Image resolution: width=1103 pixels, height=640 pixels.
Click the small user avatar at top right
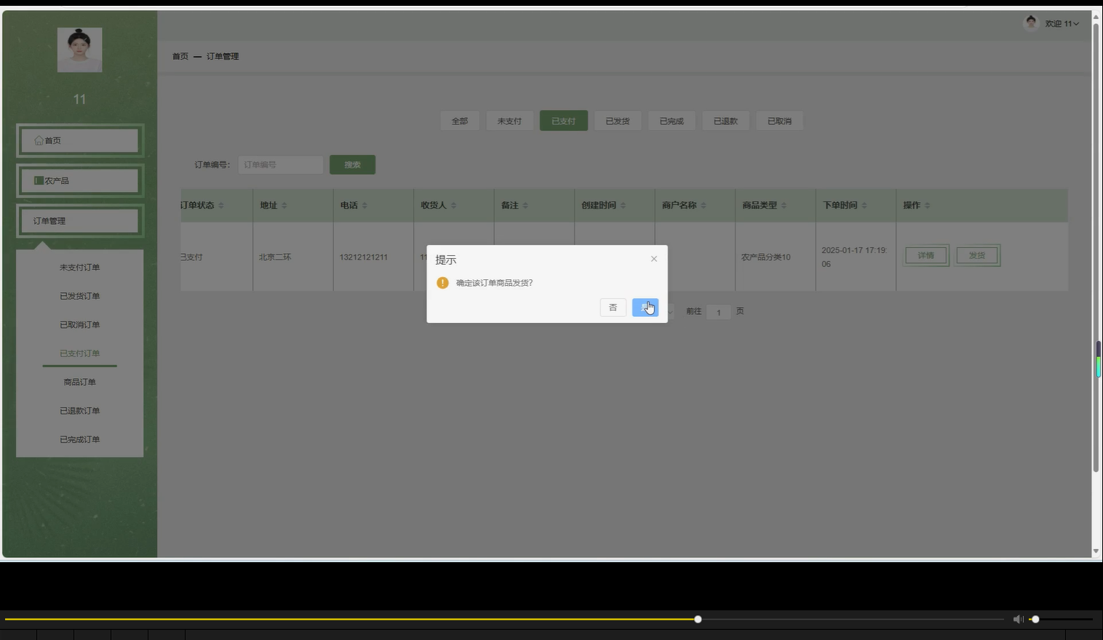pos(1031,23)
